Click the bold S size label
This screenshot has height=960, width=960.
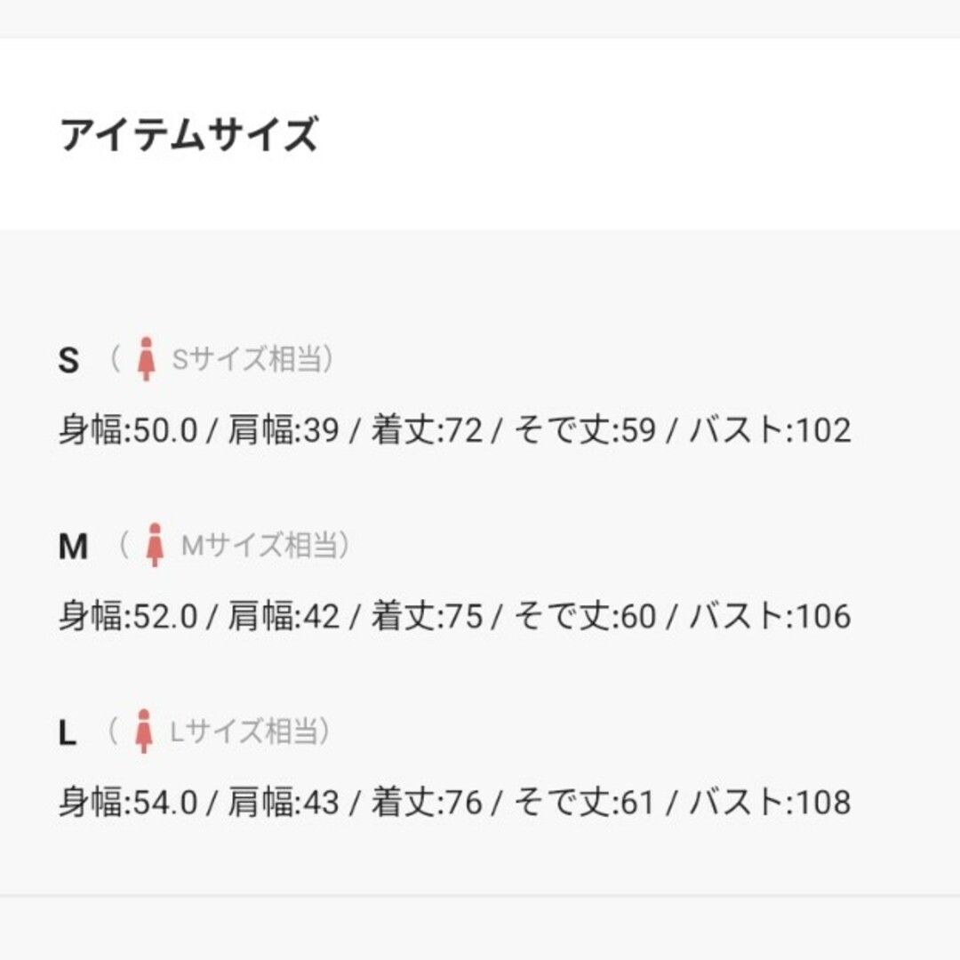(68, 360)
